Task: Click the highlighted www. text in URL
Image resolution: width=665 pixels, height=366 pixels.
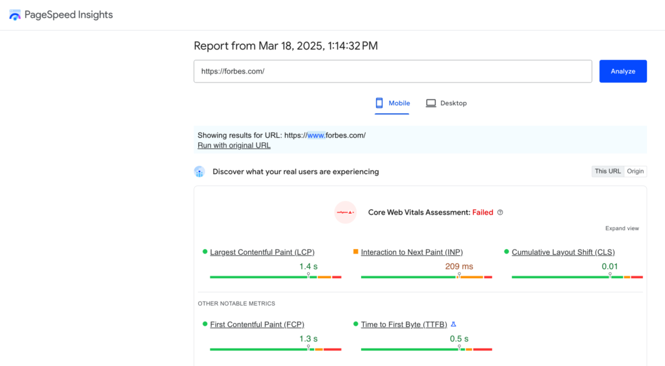Action: pos(316,135)
